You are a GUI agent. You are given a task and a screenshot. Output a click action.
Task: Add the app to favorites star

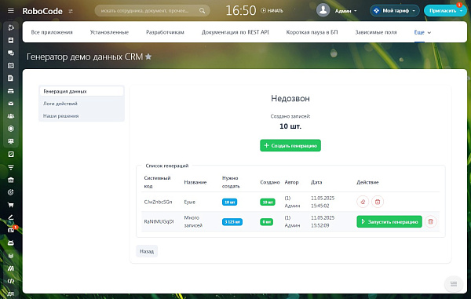coord(148,57)
